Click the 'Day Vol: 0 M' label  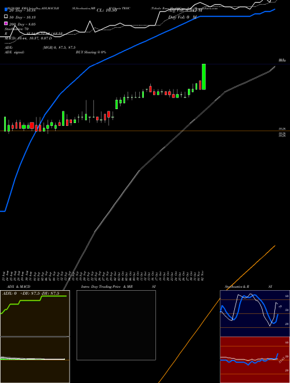point(182,17)
